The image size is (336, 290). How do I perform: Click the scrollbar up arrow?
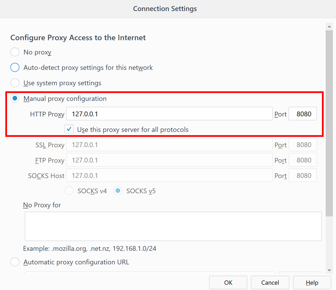pos(329,27)
